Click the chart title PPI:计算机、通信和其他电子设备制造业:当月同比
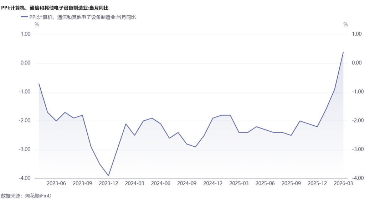 (x=55, y=8)
